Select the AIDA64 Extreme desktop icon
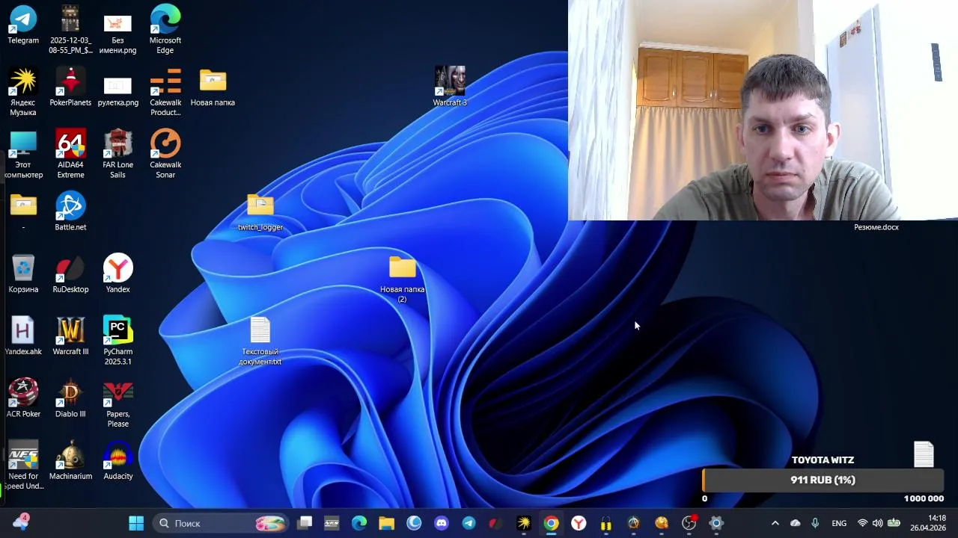958x538 pixels. pos(70,154)
